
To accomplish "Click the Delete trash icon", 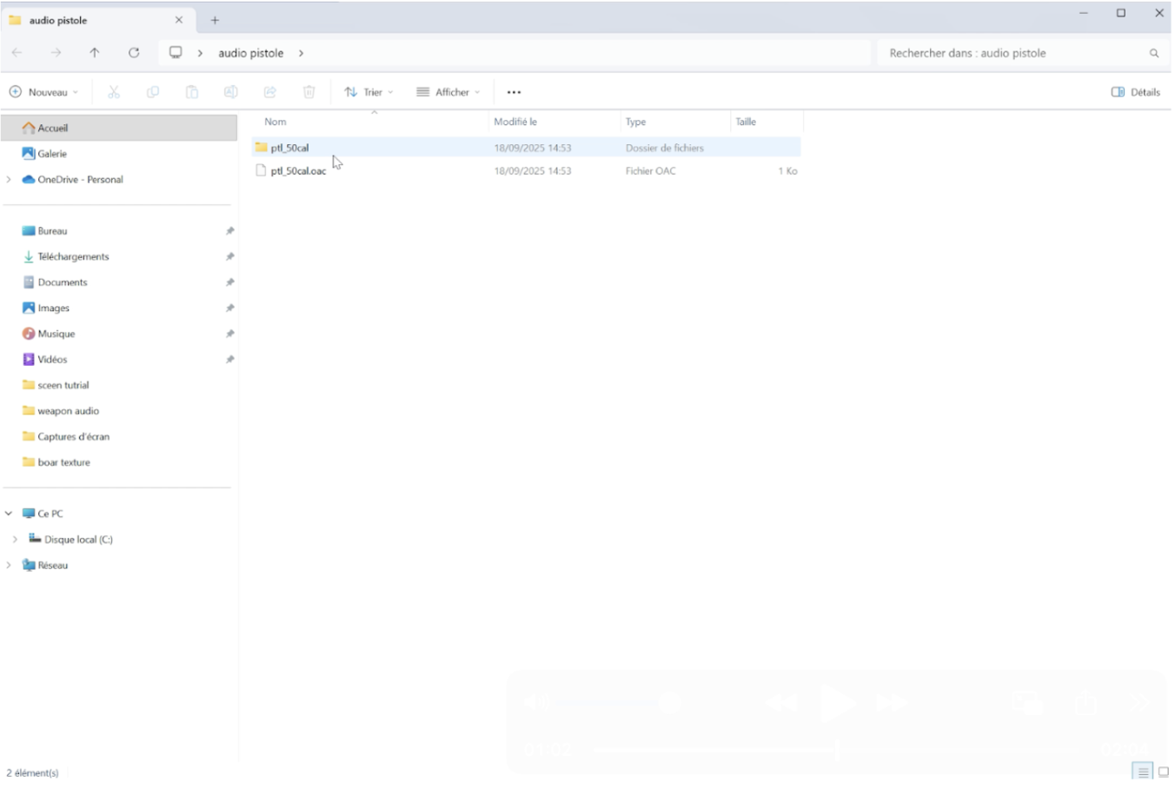I will (309, 92).
